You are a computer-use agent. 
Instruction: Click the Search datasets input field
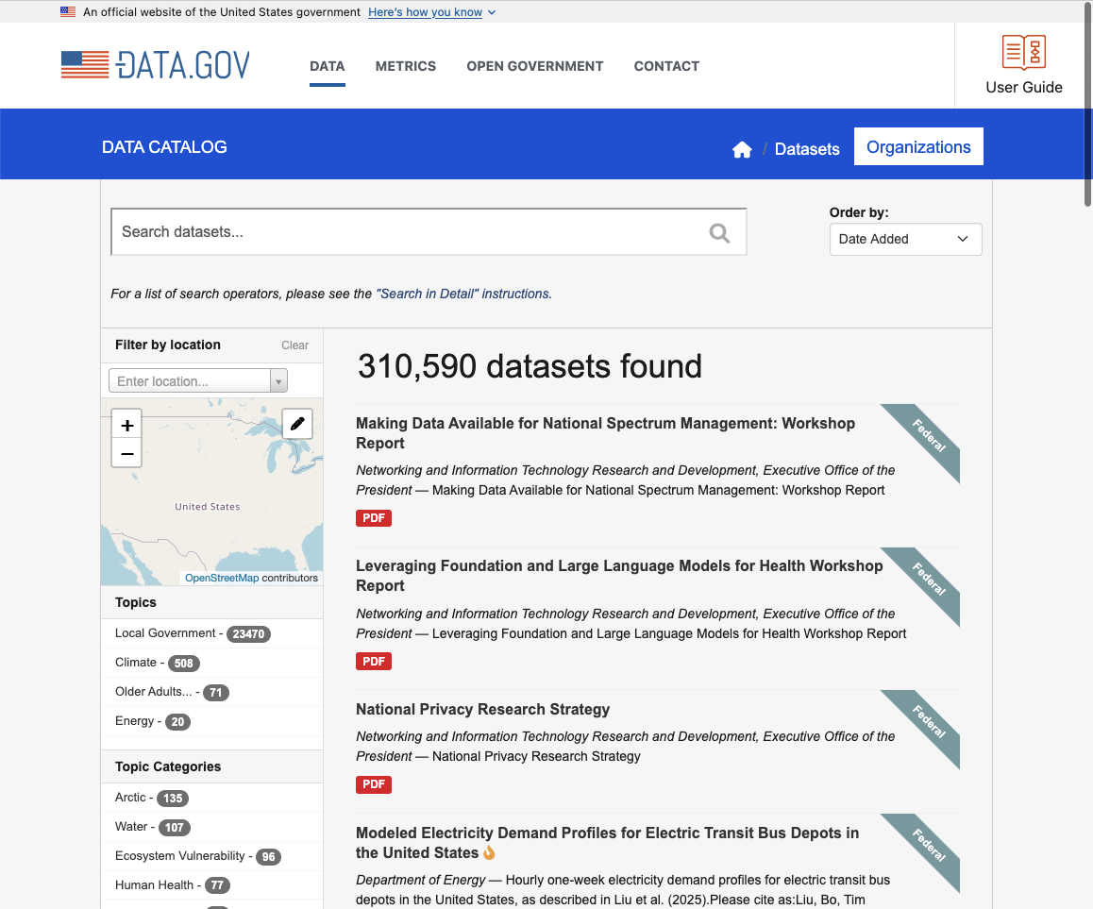tap(406, 232)
